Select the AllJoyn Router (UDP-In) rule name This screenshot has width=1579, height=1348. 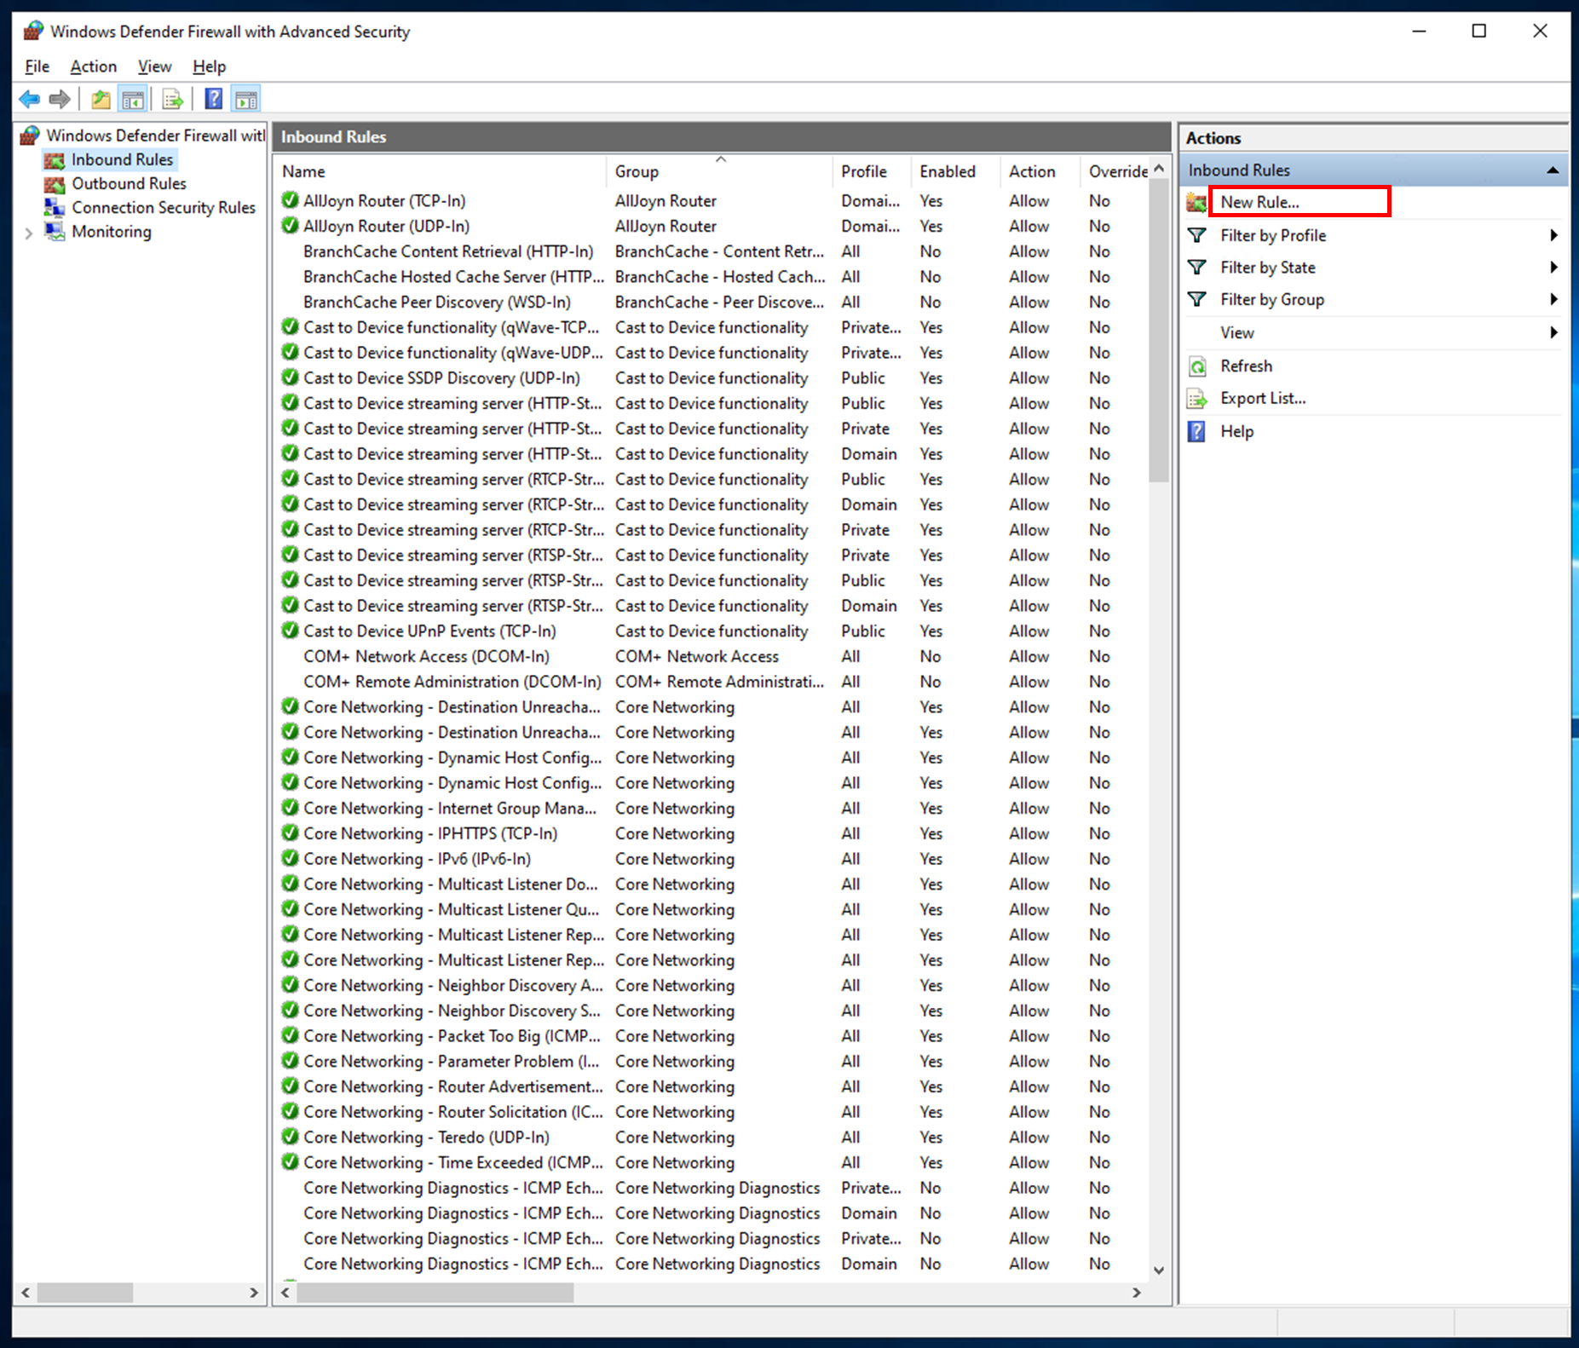(386, 227)
